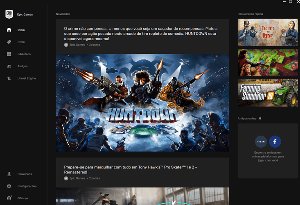Connect Facebook via the round Facebook icon
The height and width of the screenshot is (205, 300).
[275, 141]
